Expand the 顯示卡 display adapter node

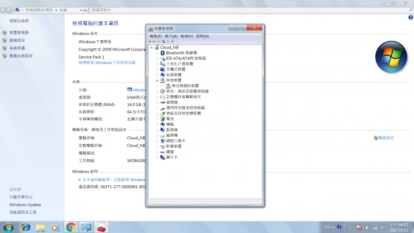158,158
